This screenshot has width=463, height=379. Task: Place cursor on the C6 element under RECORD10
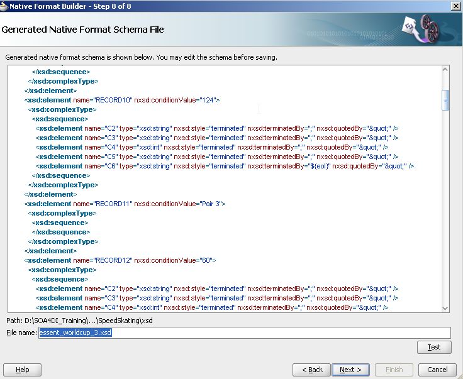[224, 166]
